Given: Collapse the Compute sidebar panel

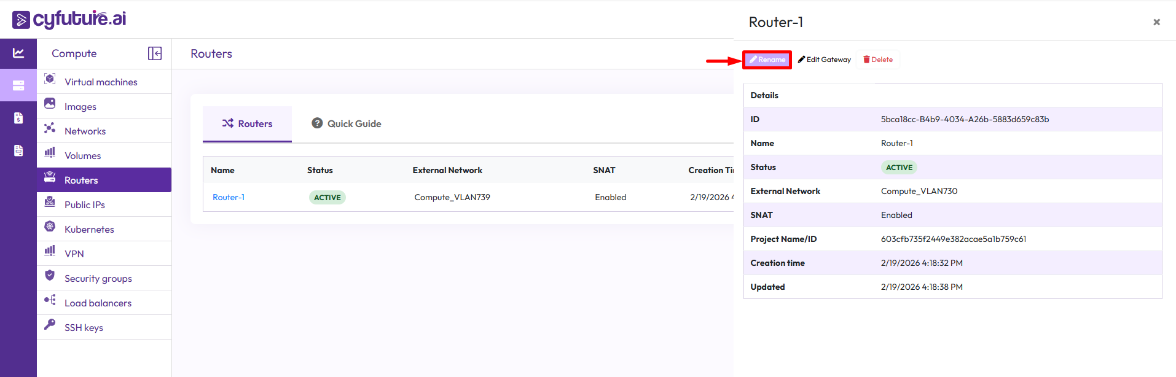Looking at the screenshot, I should pos(155,53).
